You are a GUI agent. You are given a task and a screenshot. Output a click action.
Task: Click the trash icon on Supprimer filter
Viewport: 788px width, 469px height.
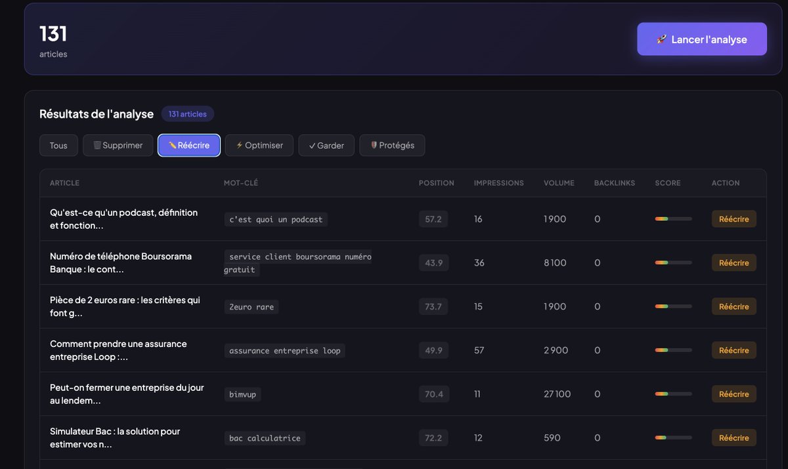point(97,146)
